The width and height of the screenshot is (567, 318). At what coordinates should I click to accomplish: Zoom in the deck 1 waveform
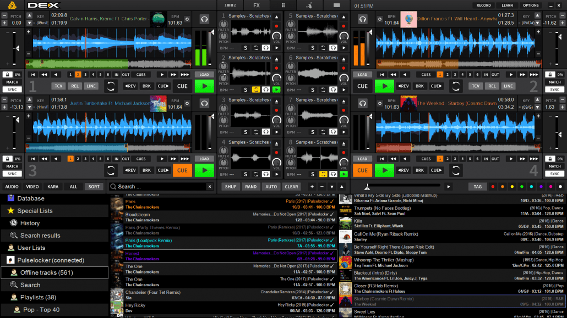click(29, 32)
